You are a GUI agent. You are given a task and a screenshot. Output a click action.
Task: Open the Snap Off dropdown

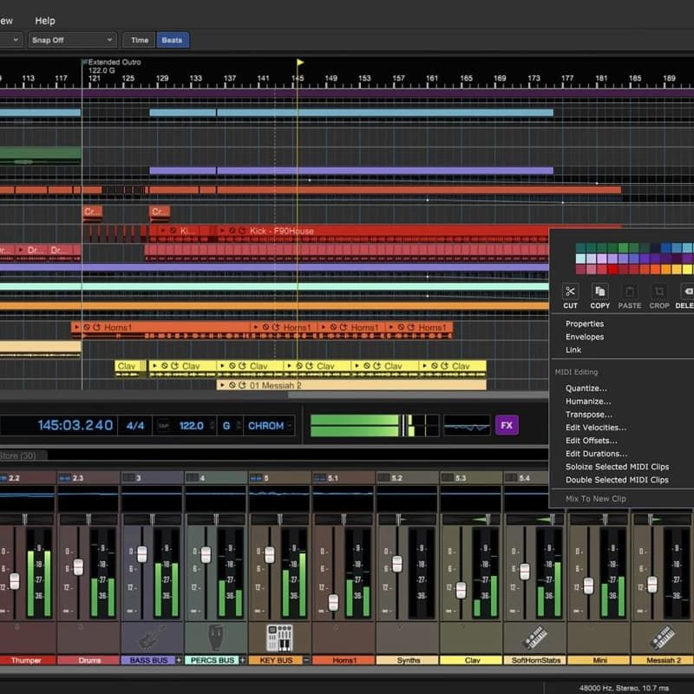[72, 40]
